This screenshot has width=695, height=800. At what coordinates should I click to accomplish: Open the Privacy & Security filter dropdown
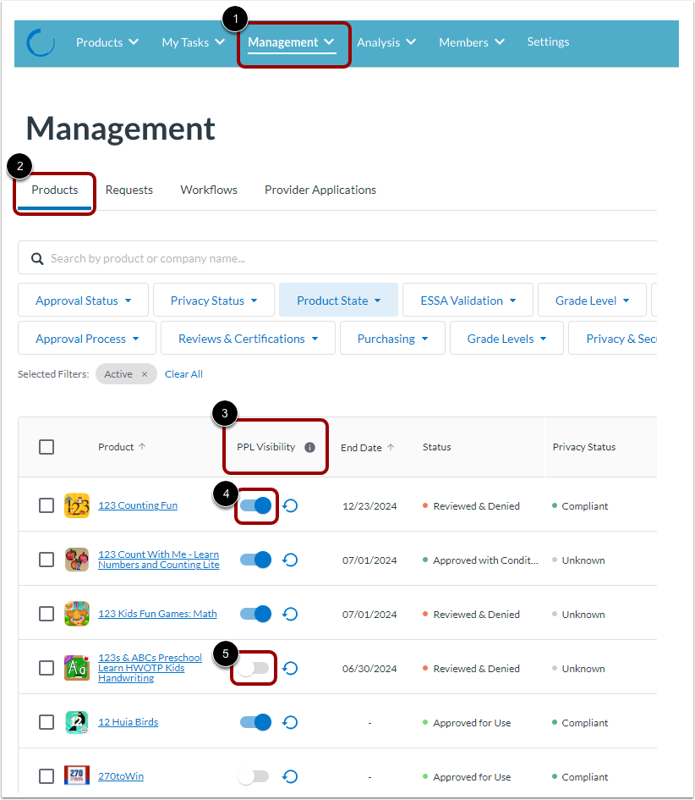click(x=612, y=339)
